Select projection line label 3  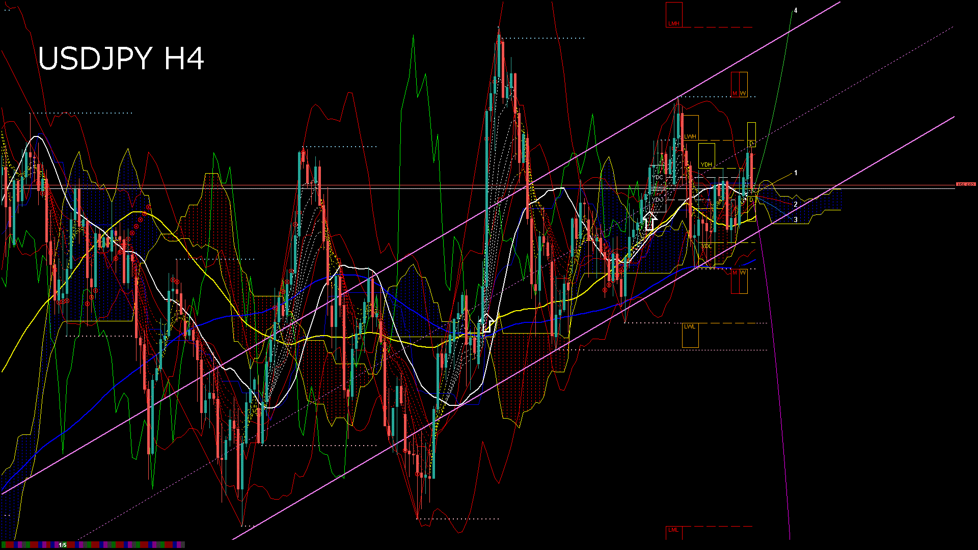click(796, 220)
